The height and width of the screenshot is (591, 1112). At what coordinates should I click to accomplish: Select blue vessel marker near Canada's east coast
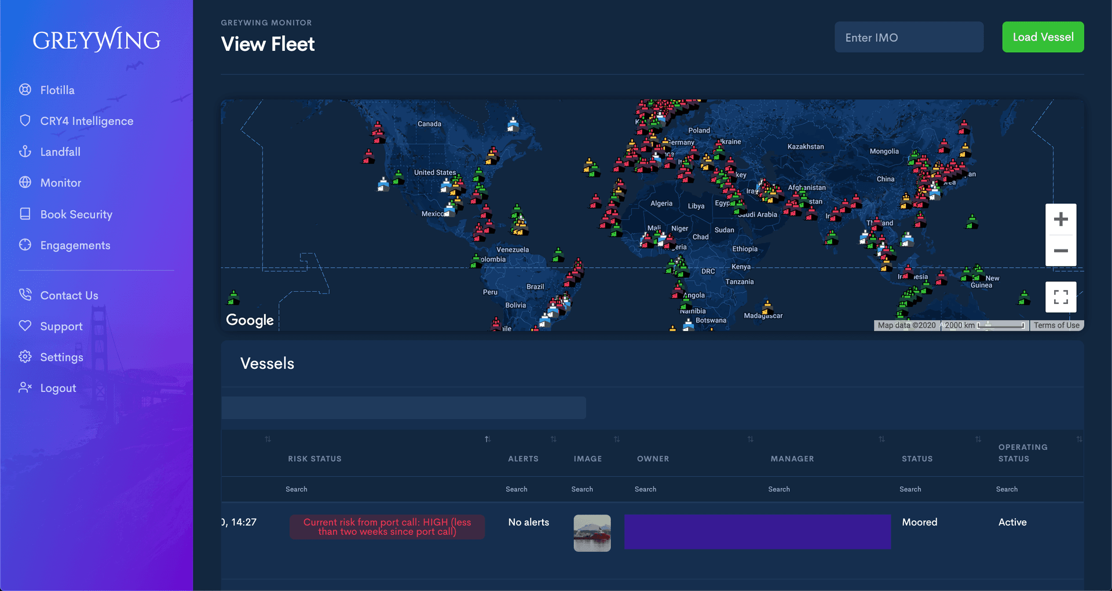pos(513,124)
